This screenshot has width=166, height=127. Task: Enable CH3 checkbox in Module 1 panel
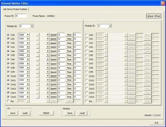(87, 47)
